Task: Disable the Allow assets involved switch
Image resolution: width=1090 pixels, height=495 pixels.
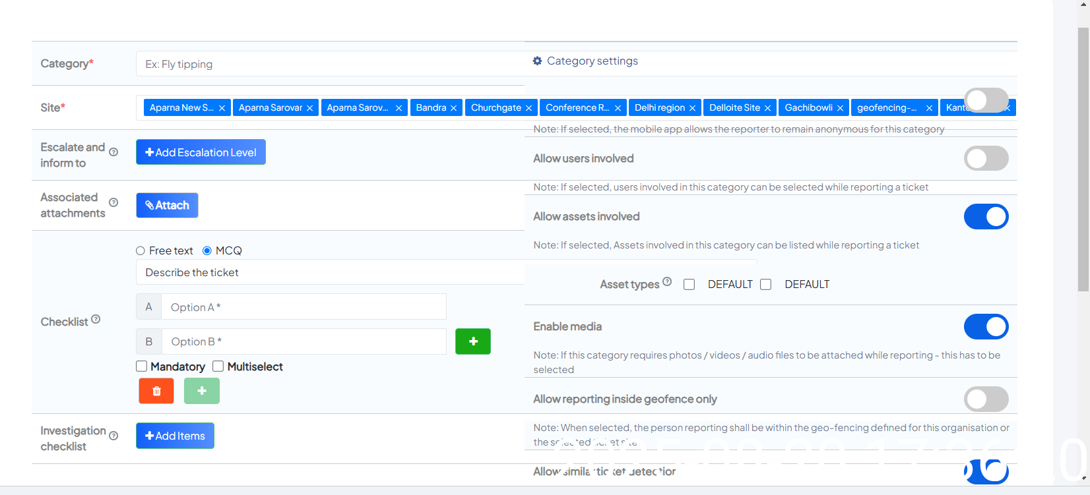Action: 986,216
